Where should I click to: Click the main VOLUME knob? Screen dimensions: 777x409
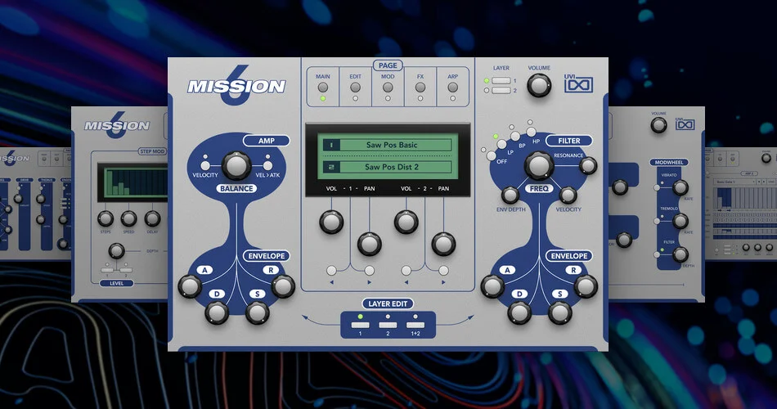coord(539,85)
